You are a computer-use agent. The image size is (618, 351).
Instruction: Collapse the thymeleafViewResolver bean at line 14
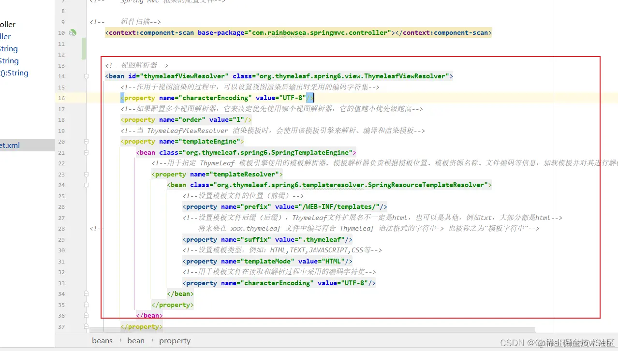(87, 76)
